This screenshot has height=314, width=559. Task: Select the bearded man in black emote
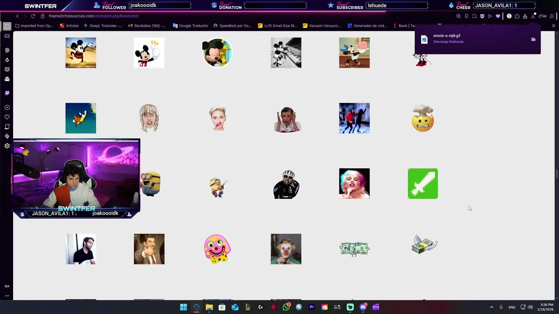point(81,249)
